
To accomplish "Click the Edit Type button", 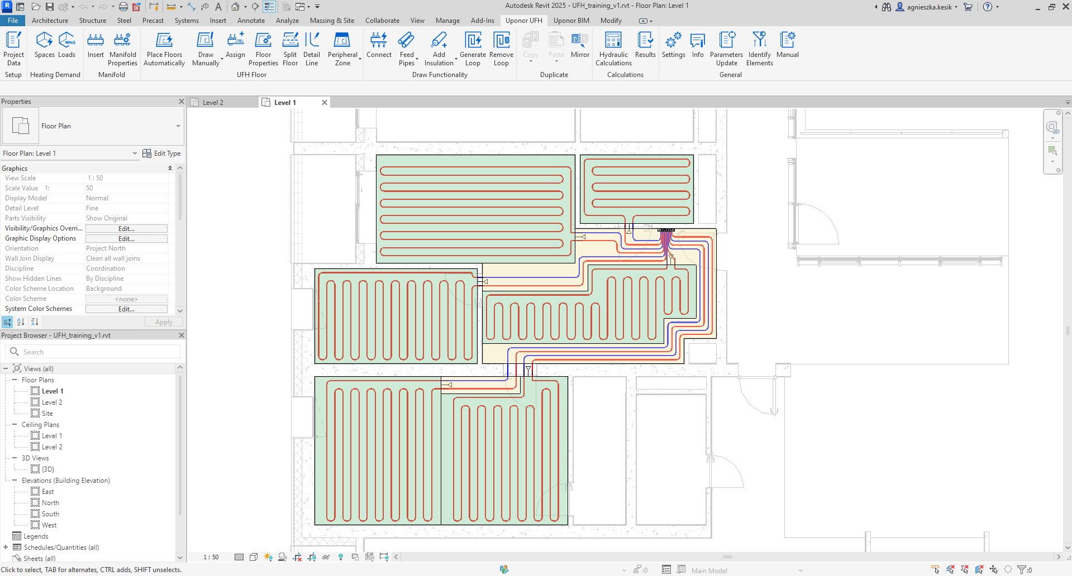I will (x=161, y=153).
